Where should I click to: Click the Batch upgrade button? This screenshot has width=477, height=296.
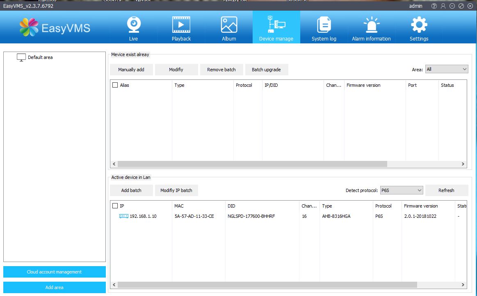pos(266,70)
